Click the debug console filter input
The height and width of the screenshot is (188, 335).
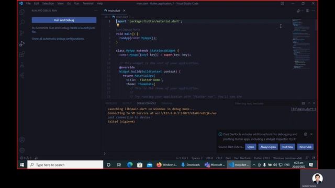coord(267,103)
